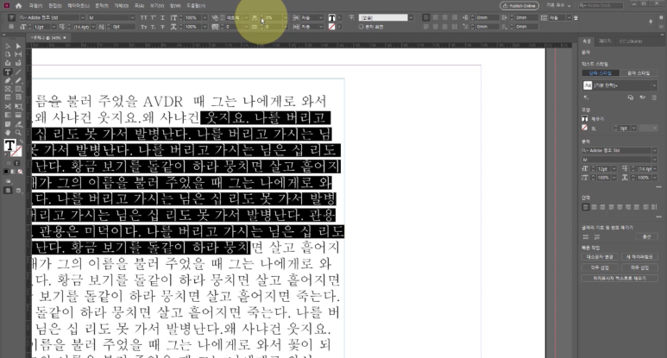Image resolution: width=667 pixels, height=358 pixels.
Task: Open the Adobe font family dropdown in control bar
Action: tap(83, 18)
